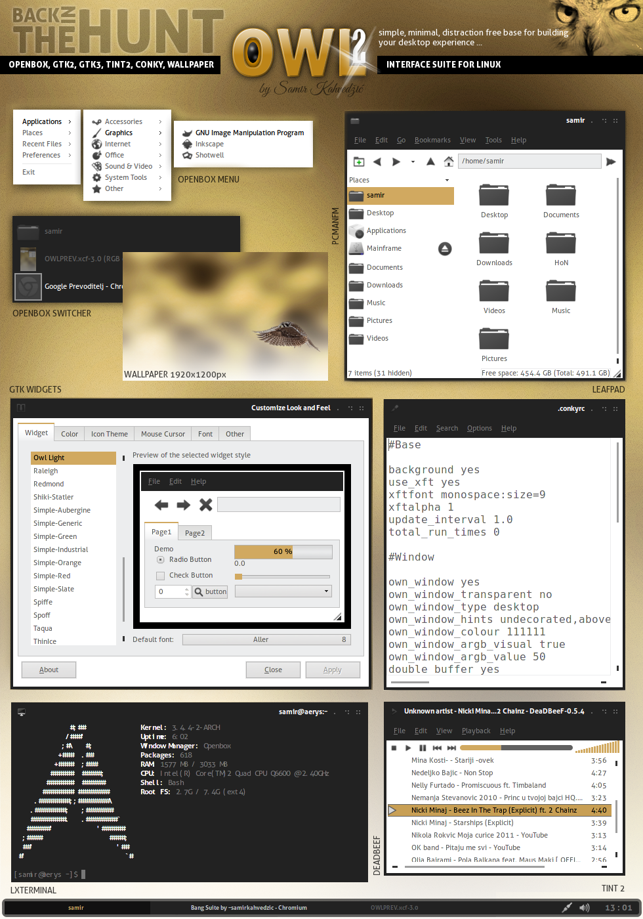Adjust the DeaDBeeF volume bars
Screen dimensions: 643x919
597,747
